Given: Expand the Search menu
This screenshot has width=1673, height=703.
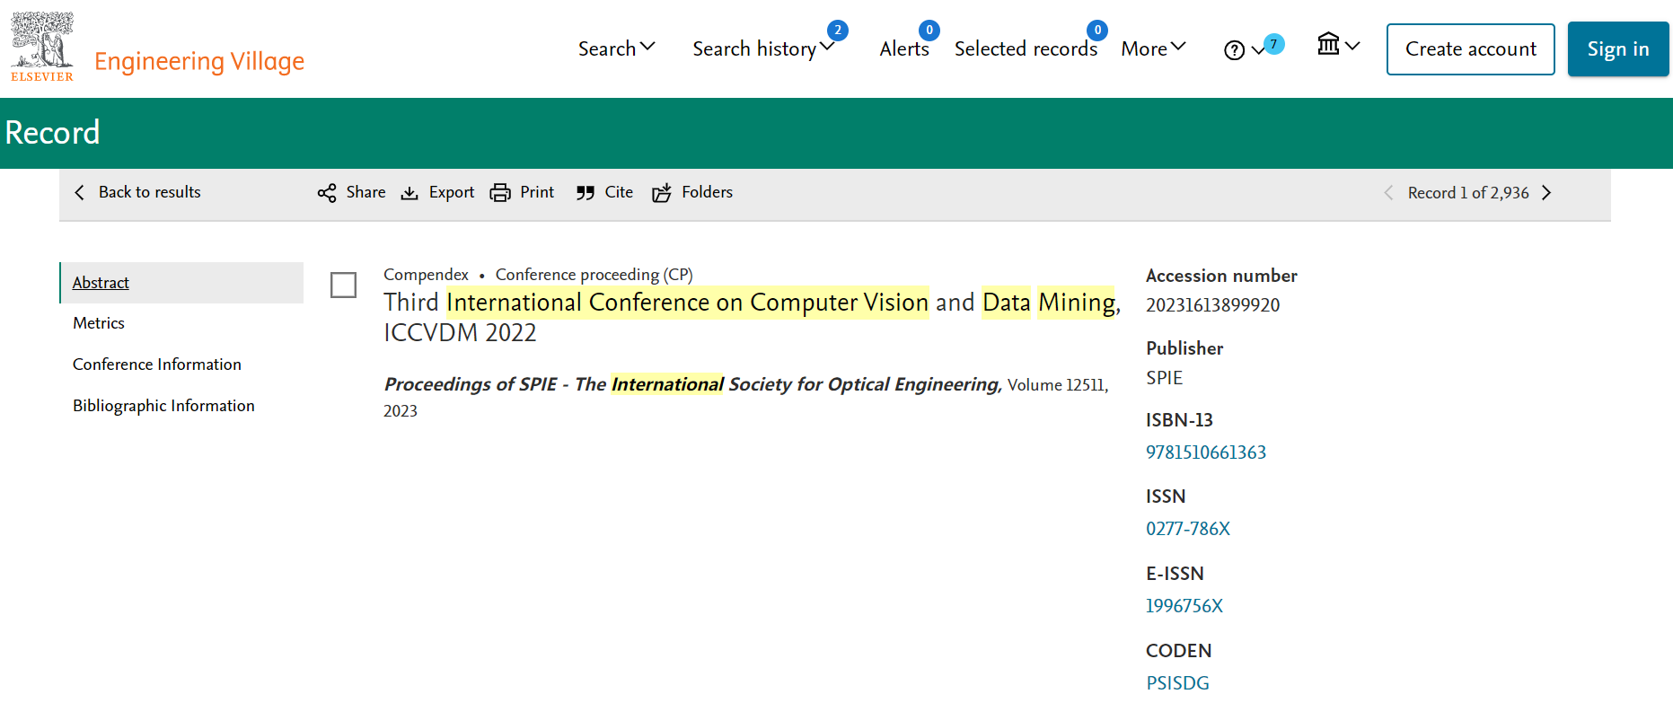Looking at the screenshot, I should click(x=616, y=48).
